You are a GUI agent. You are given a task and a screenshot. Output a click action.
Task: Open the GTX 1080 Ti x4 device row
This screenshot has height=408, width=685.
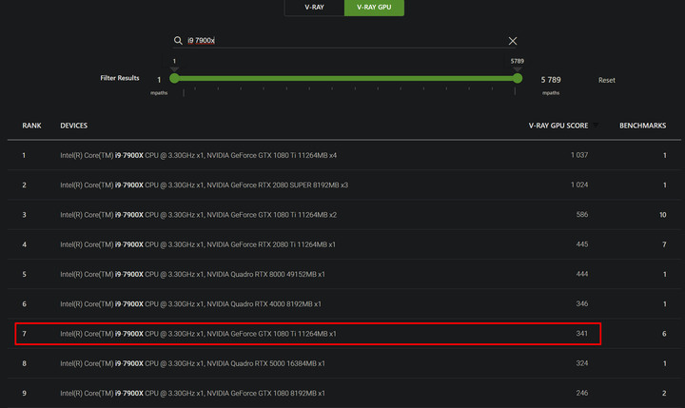pos(344,155)
